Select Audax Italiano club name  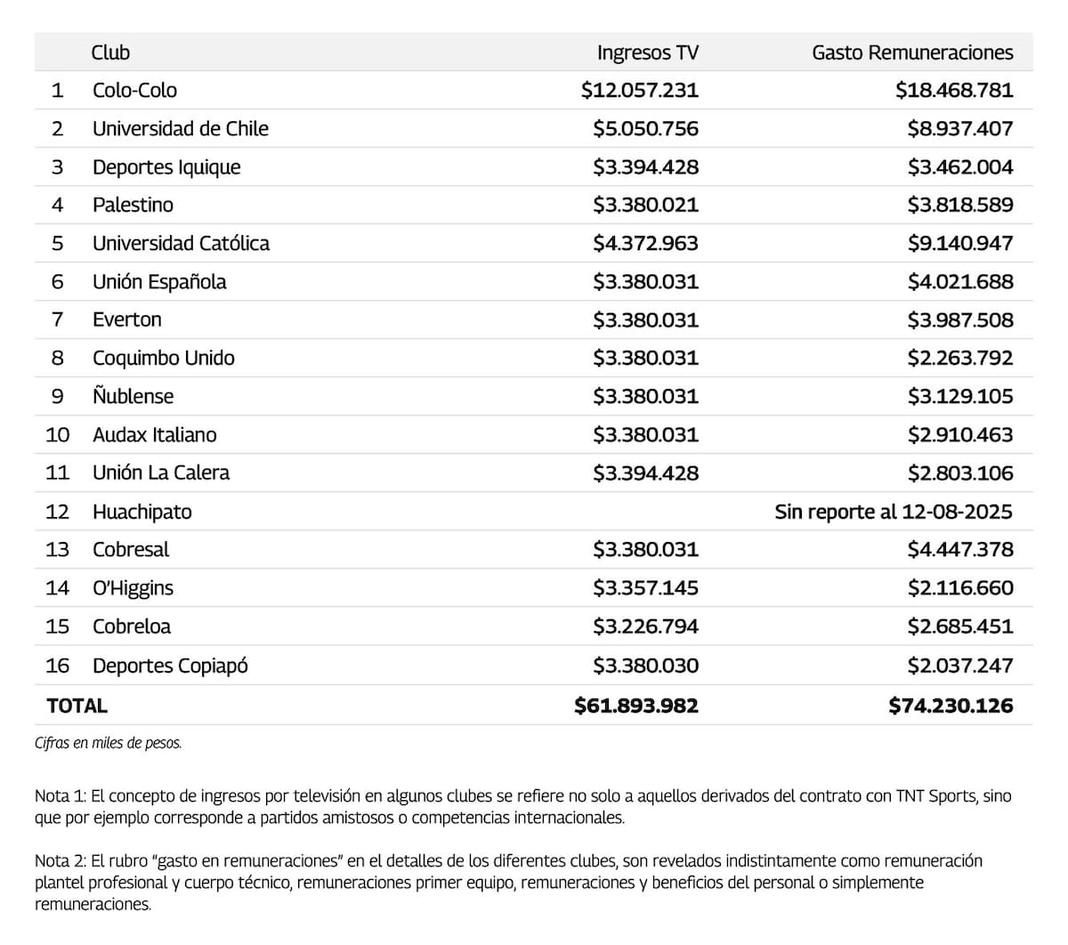click(x=155, y=434)
